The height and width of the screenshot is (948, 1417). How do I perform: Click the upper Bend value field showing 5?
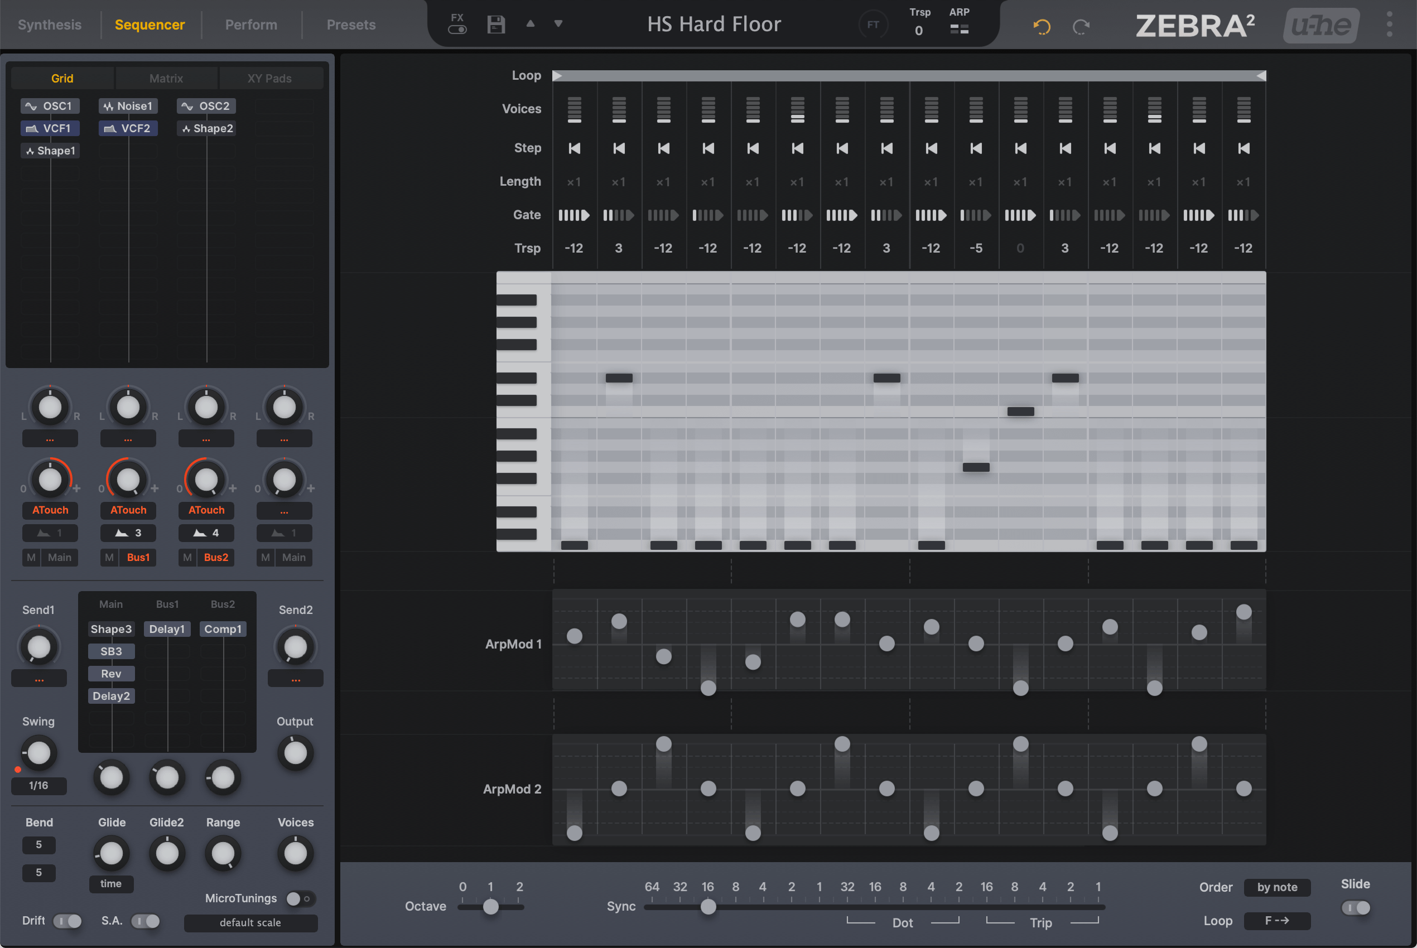38,845
